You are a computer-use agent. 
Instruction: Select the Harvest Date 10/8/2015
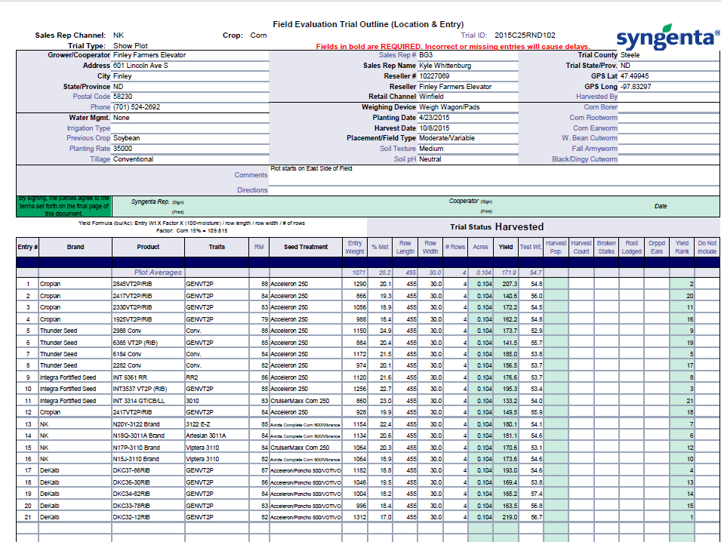point(434,128)
